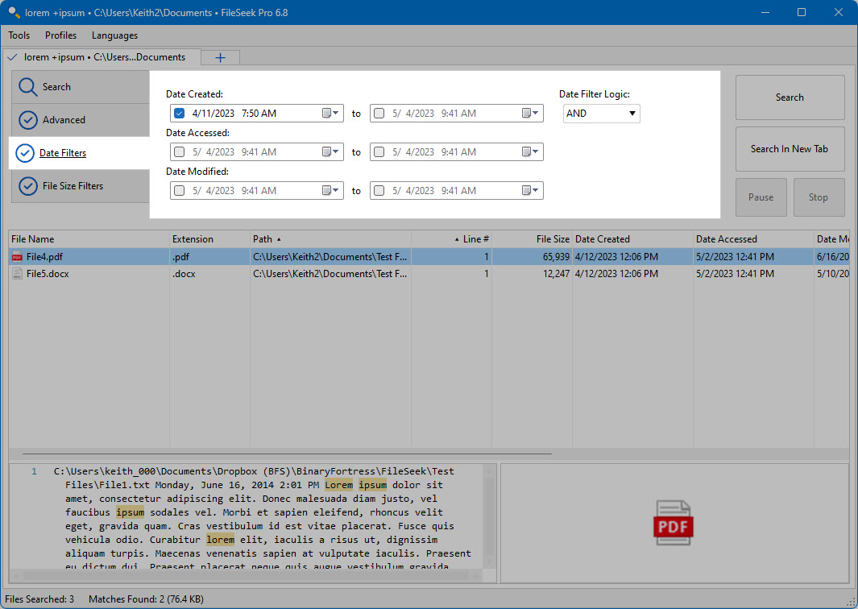The image size is (858, 609).
Task: Sort results by Line # column
Action: (x=451, y=239)
